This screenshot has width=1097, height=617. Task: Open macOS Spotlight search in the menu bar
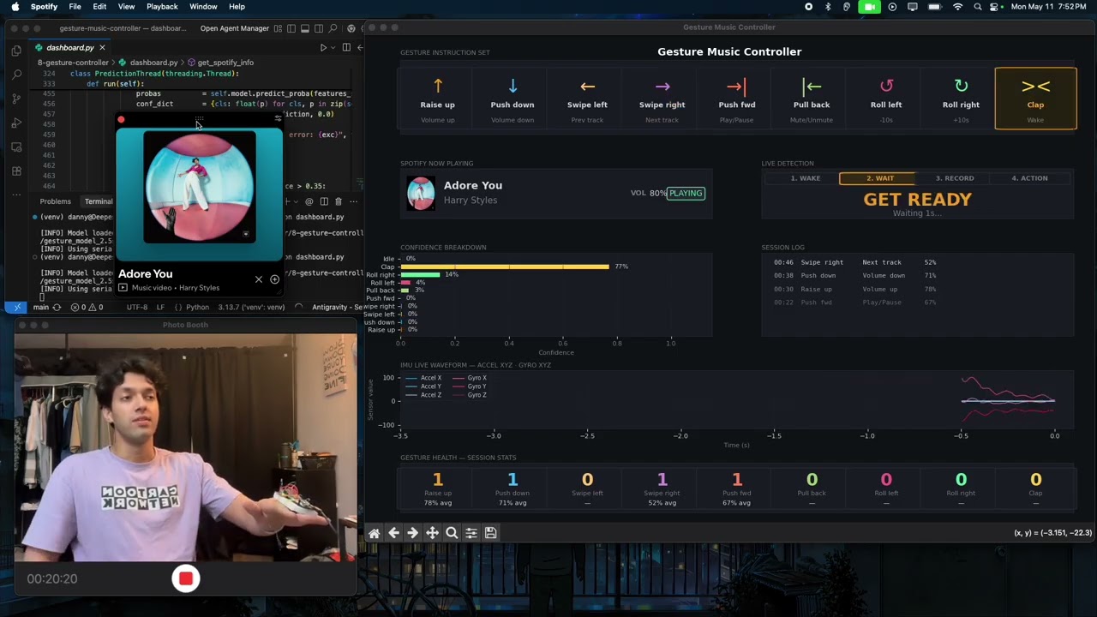(978, 7)
